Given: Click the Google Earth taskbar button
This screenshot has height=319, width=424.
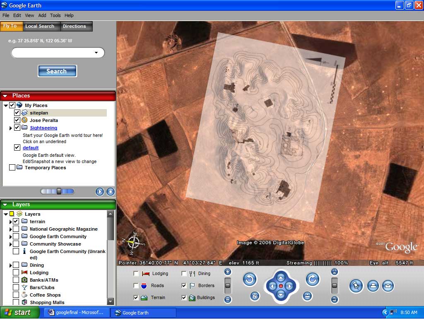Looking at the screenshot, I should [144, 312].
